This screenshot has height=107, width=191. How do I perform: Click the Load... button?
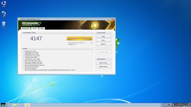click(104, 36)
